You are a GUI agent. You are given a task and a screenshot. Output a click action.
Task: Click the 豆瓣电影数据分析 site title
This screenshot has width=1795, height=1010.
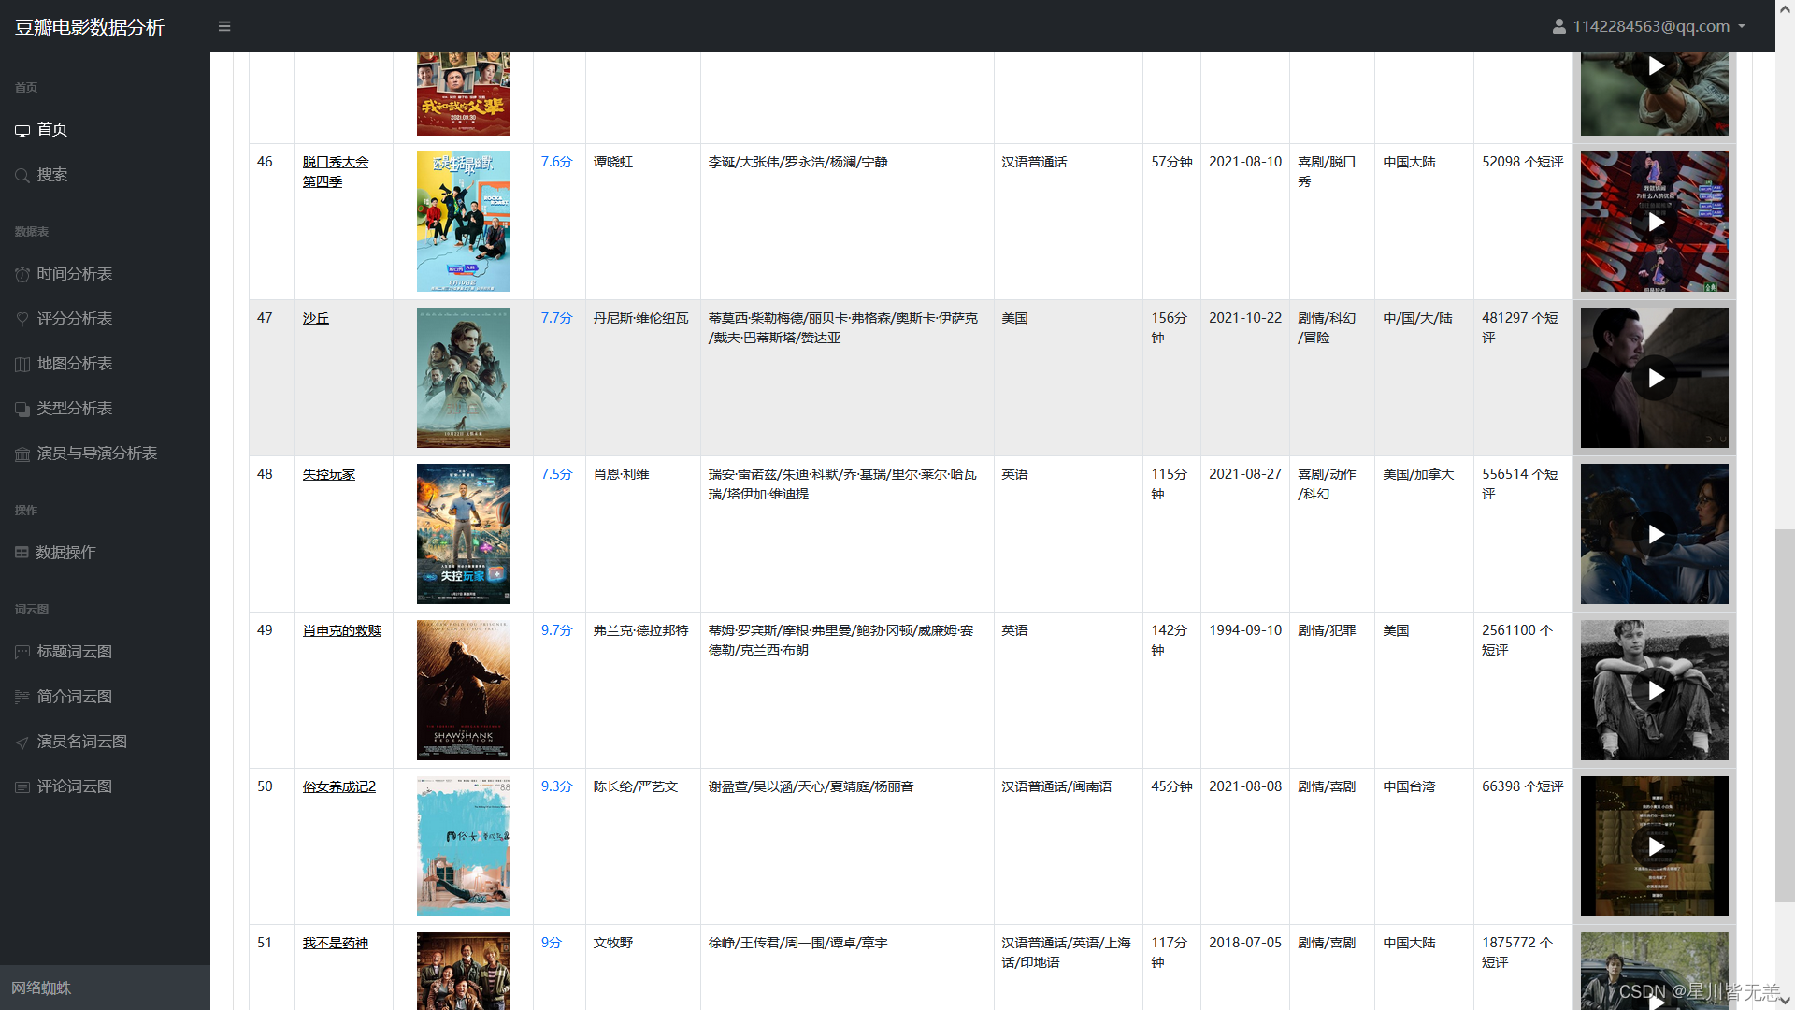click(x=90, y=27)
